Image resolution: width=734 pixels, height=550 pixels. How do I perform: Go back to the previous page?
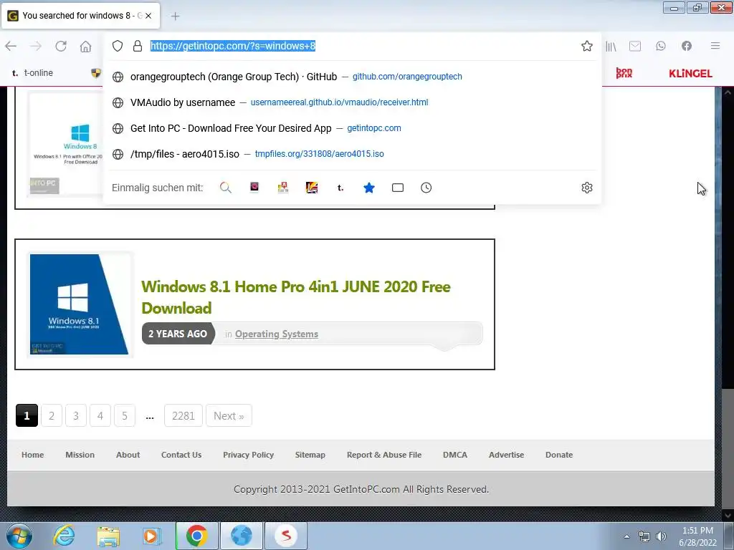pyautogui.click(x=11, y=46)
